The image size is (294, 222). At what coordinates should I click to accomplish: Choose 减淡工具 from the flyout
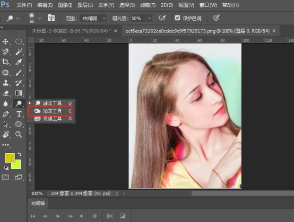tap(50, 103)
